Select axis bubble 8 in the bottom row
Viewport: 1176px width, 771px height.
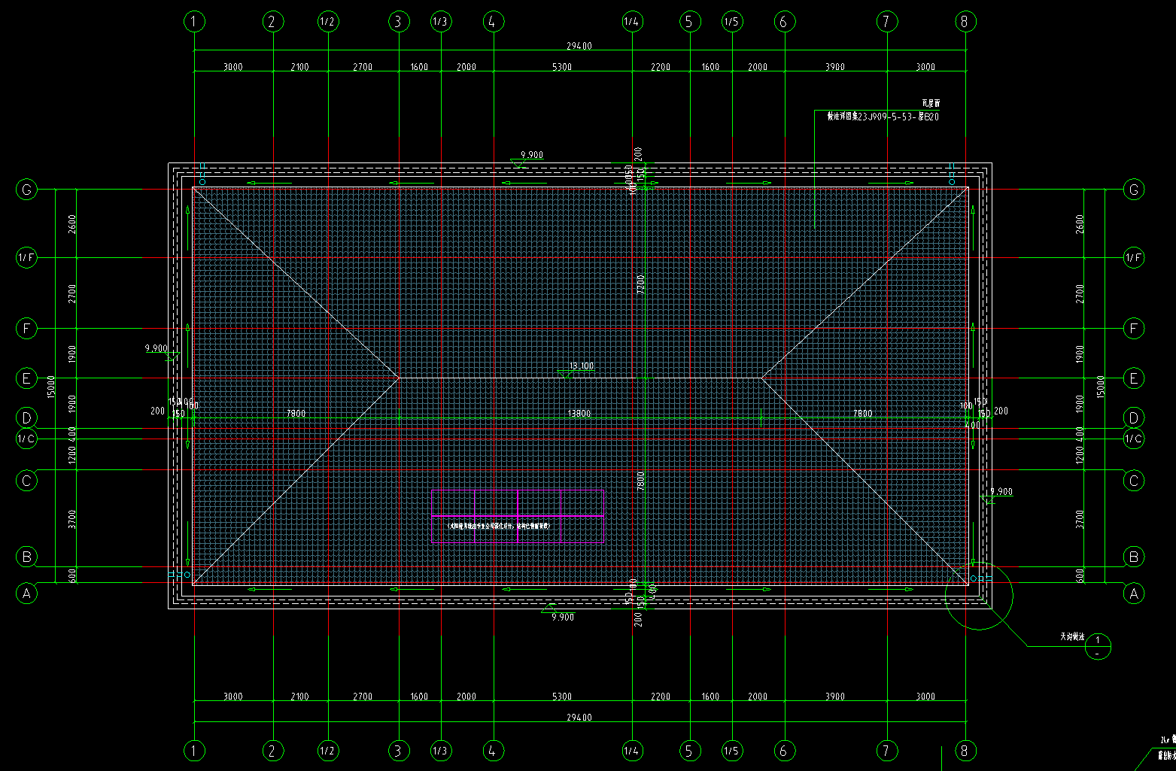(965, 750)
